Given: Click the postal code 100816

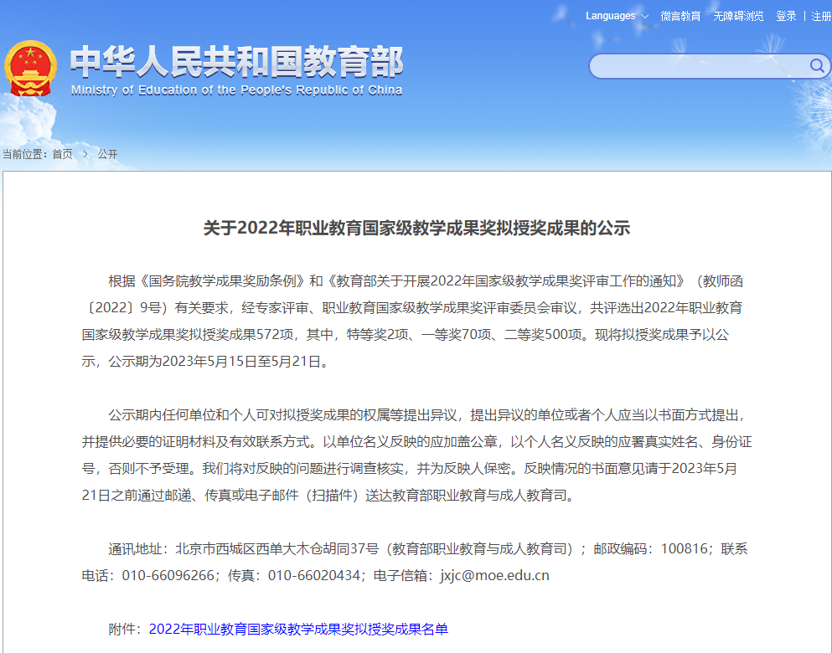Looking at the screenshot, I should (684, 548).
